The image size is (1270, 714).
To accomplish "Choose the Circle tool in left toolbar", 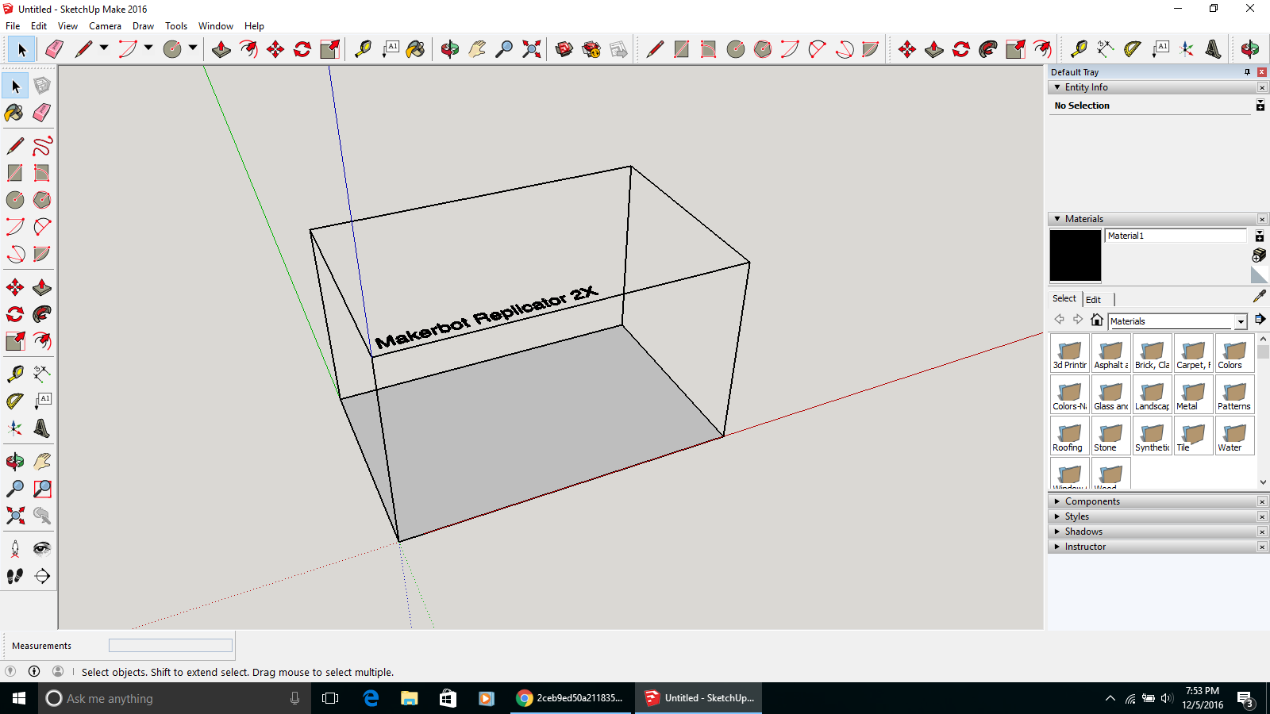I will [x=15, y=200].
